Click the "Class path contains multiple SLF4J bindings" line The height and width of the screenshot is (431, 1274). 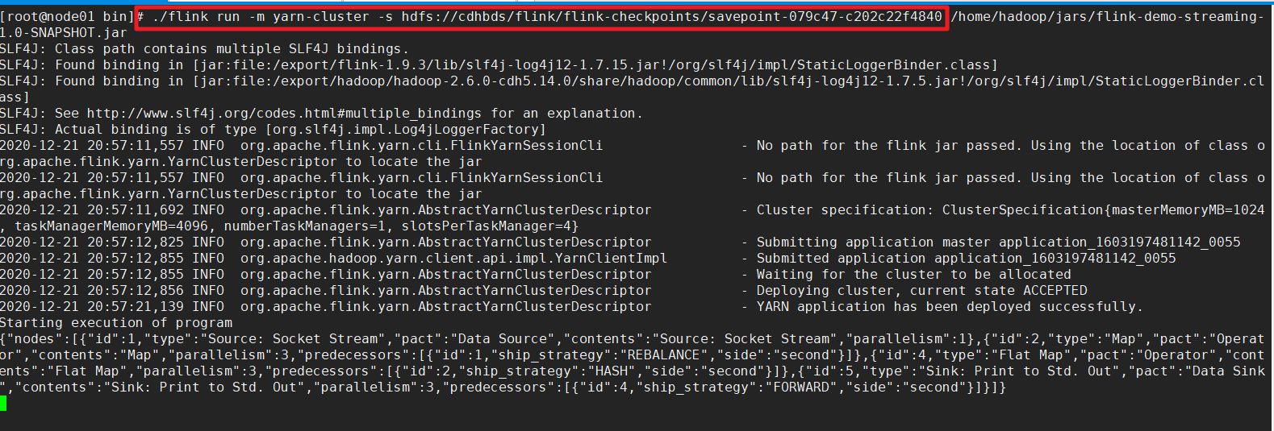[204, 49]
